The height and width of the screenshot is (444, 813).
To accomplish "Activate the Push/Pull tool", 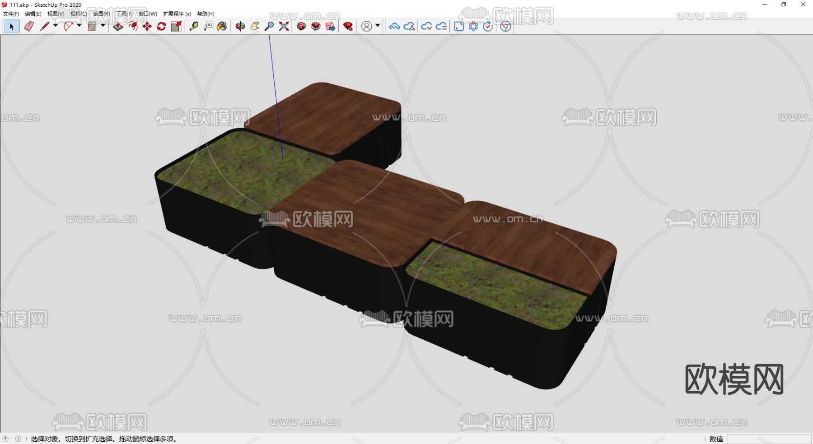I will [x=118, y=26].
